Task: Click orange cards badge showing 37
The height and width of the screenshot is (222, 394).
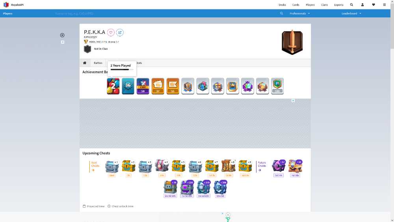Action: [x=158, y=86]
